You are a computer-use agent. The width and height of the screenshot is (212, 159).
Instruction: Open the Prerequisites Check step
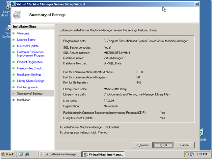30,68
